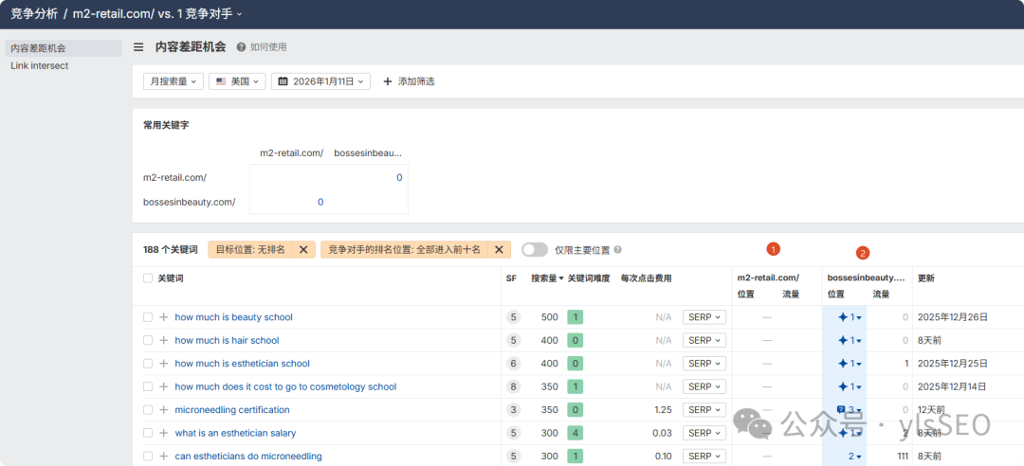The width and height of the screenshot is (1024, 466).
Task: Open keyword link what is an esthetician salary
Action: point(236,433)
